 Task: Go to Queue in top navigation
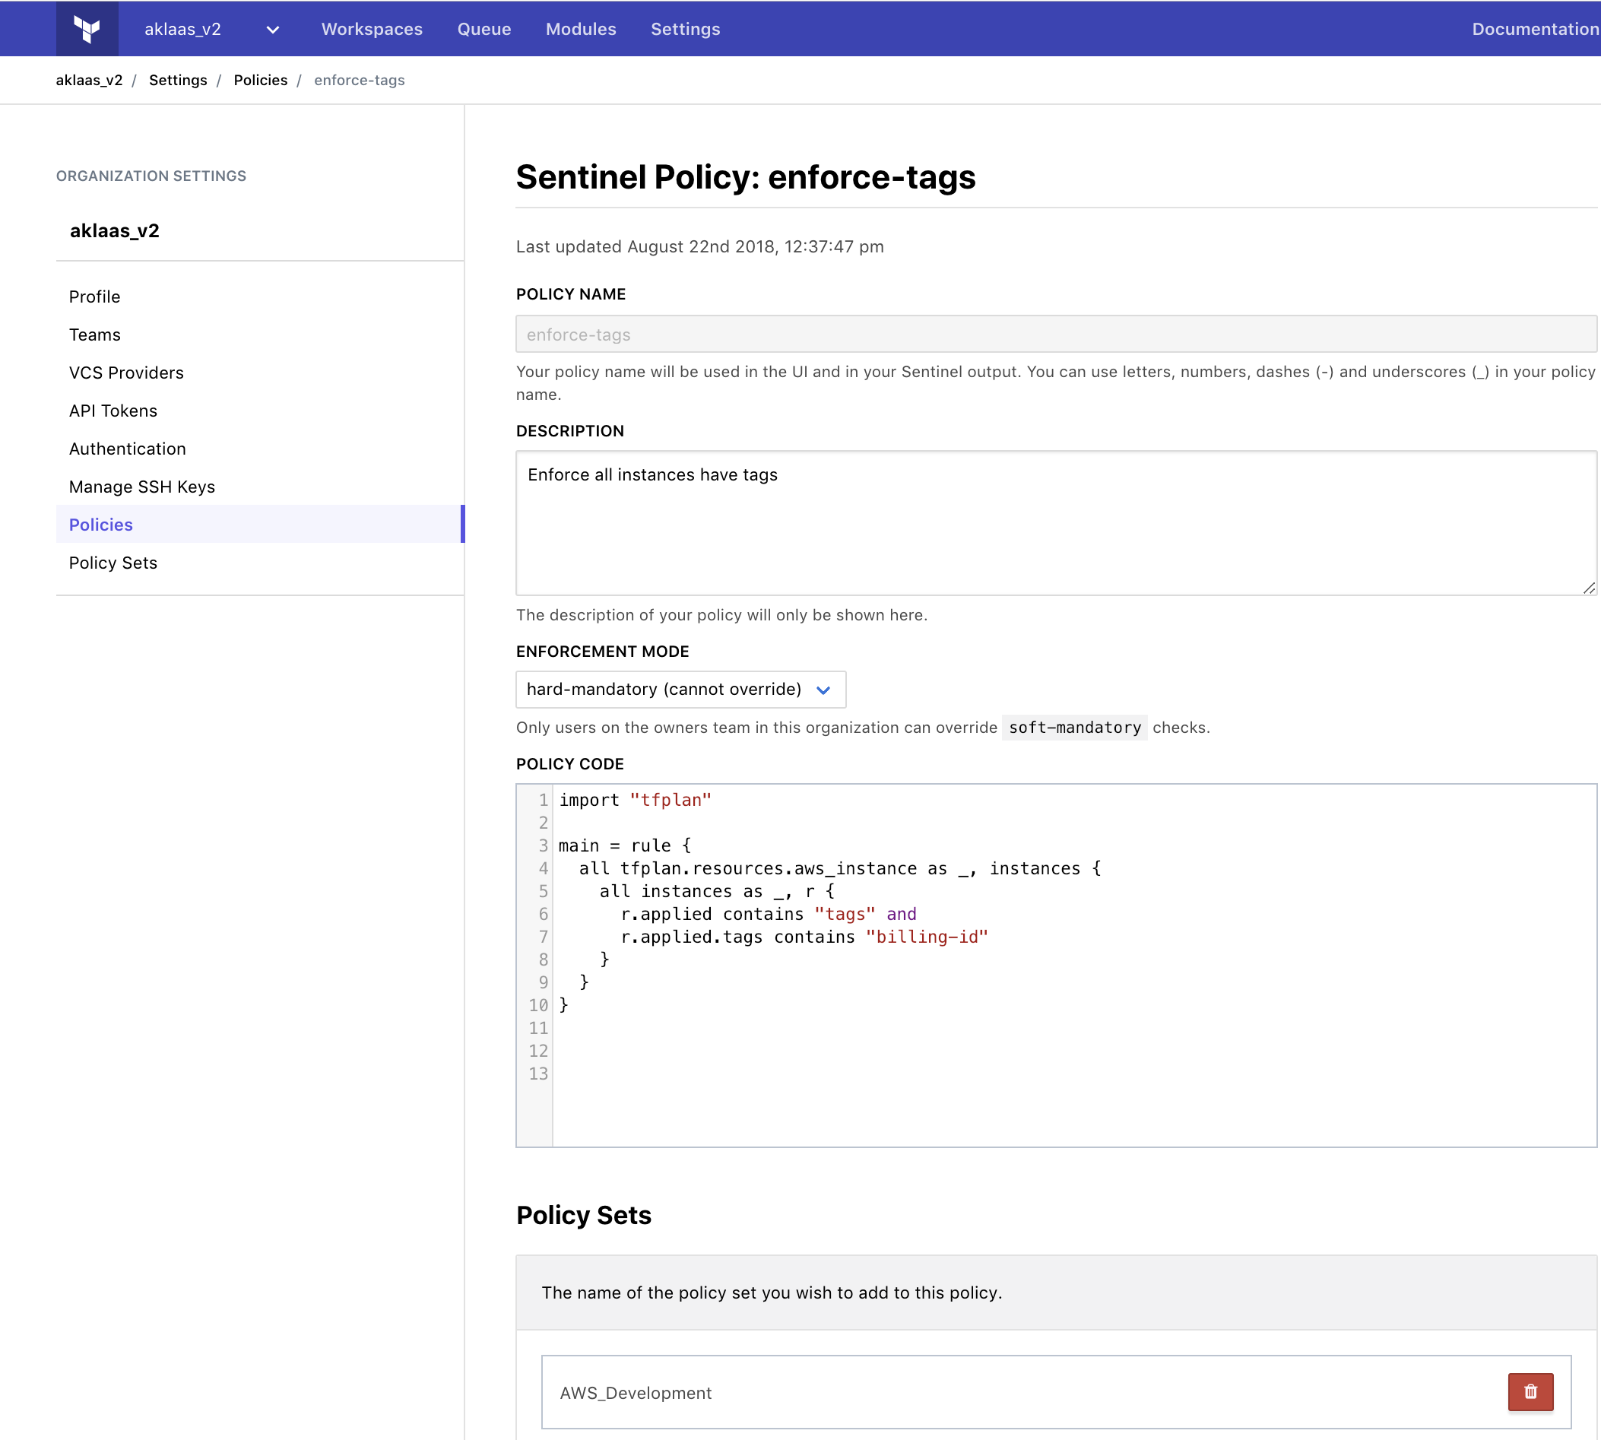click(x=484, y=30)
